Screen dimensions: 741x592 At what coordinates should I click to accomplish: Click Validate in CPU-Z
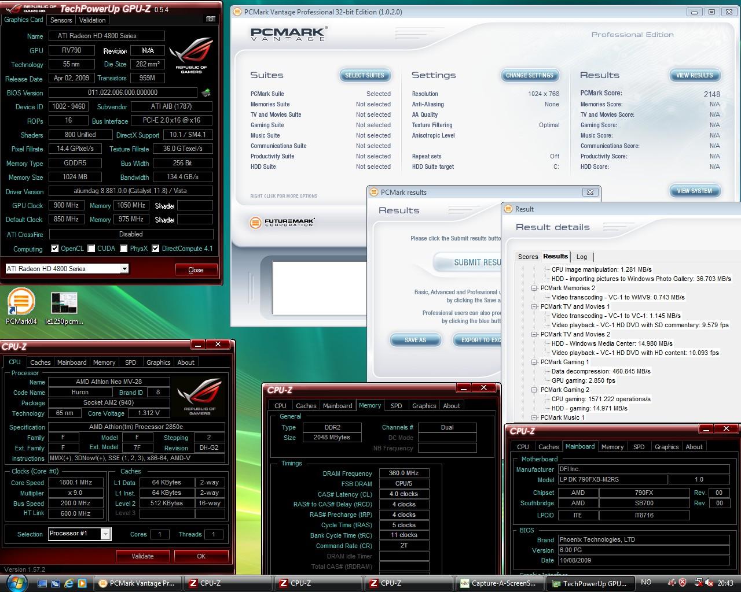pyautogui.click(x=142, y=556)
